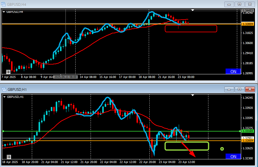Click the GBPUSD,H4 window title bar icon

click(x=4, y=4)
